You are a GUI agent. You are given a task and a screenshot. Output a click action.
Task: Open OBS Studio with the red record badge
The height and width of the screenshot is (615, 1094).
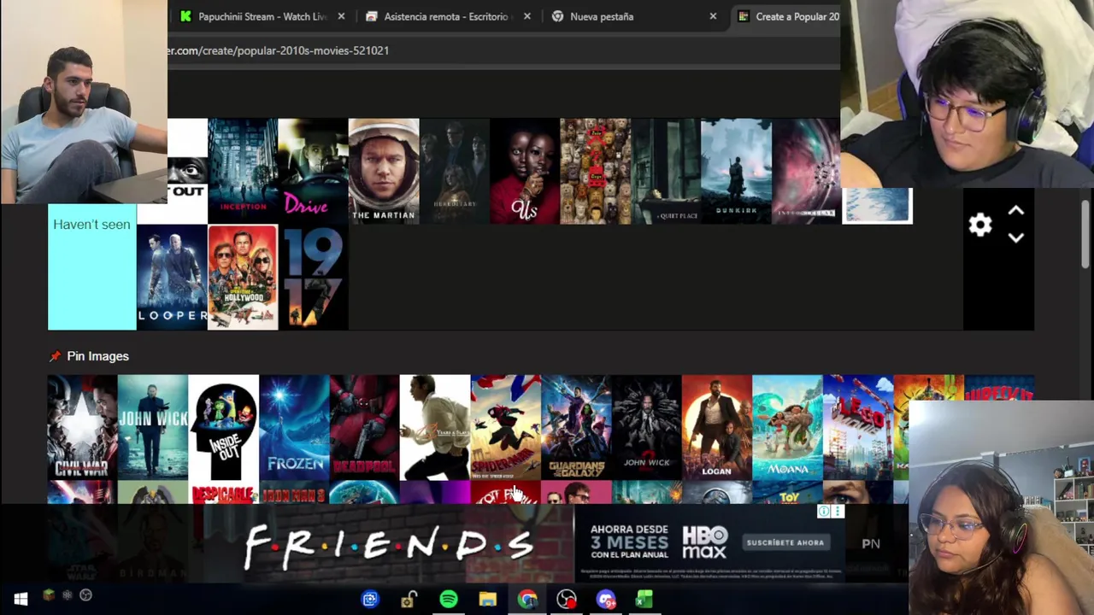tap(567, 599)
